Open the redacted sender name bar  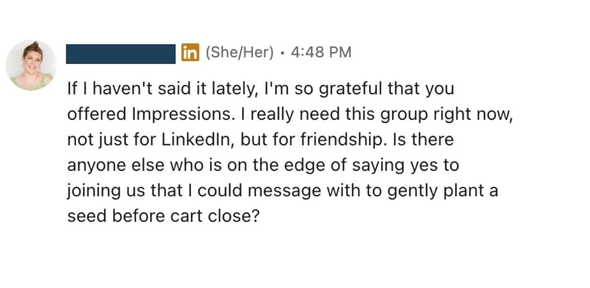[x=121, y=53]
